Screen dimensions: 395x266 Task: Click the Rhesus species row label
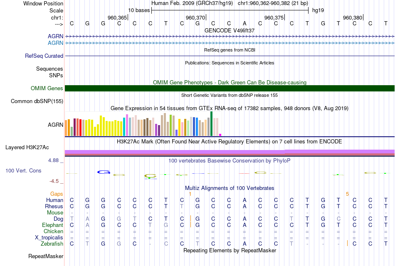coord(54,206)
